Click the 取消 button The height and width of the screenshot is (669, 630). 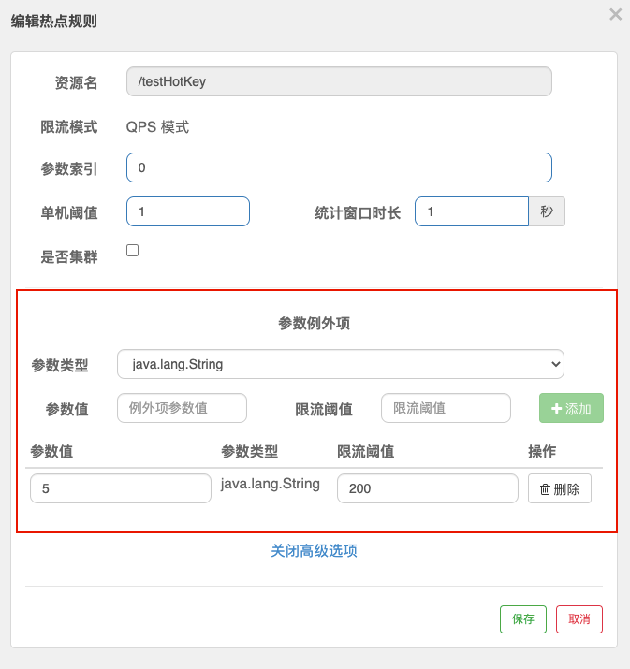[x=579, y=619]
